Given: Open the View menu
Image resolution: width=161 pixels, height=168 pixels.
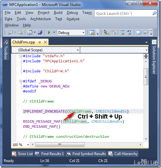Looking at the screenshot, I should tap(29, 13).
